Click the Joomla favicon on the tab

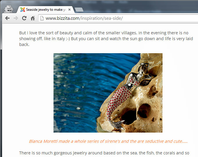pos(23,10)
